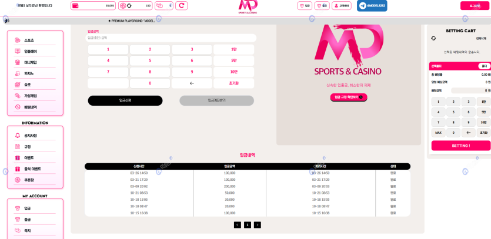Click the 로그아웃 button
The height and width of the screenshot is (239, 491).
pos(475,6)
